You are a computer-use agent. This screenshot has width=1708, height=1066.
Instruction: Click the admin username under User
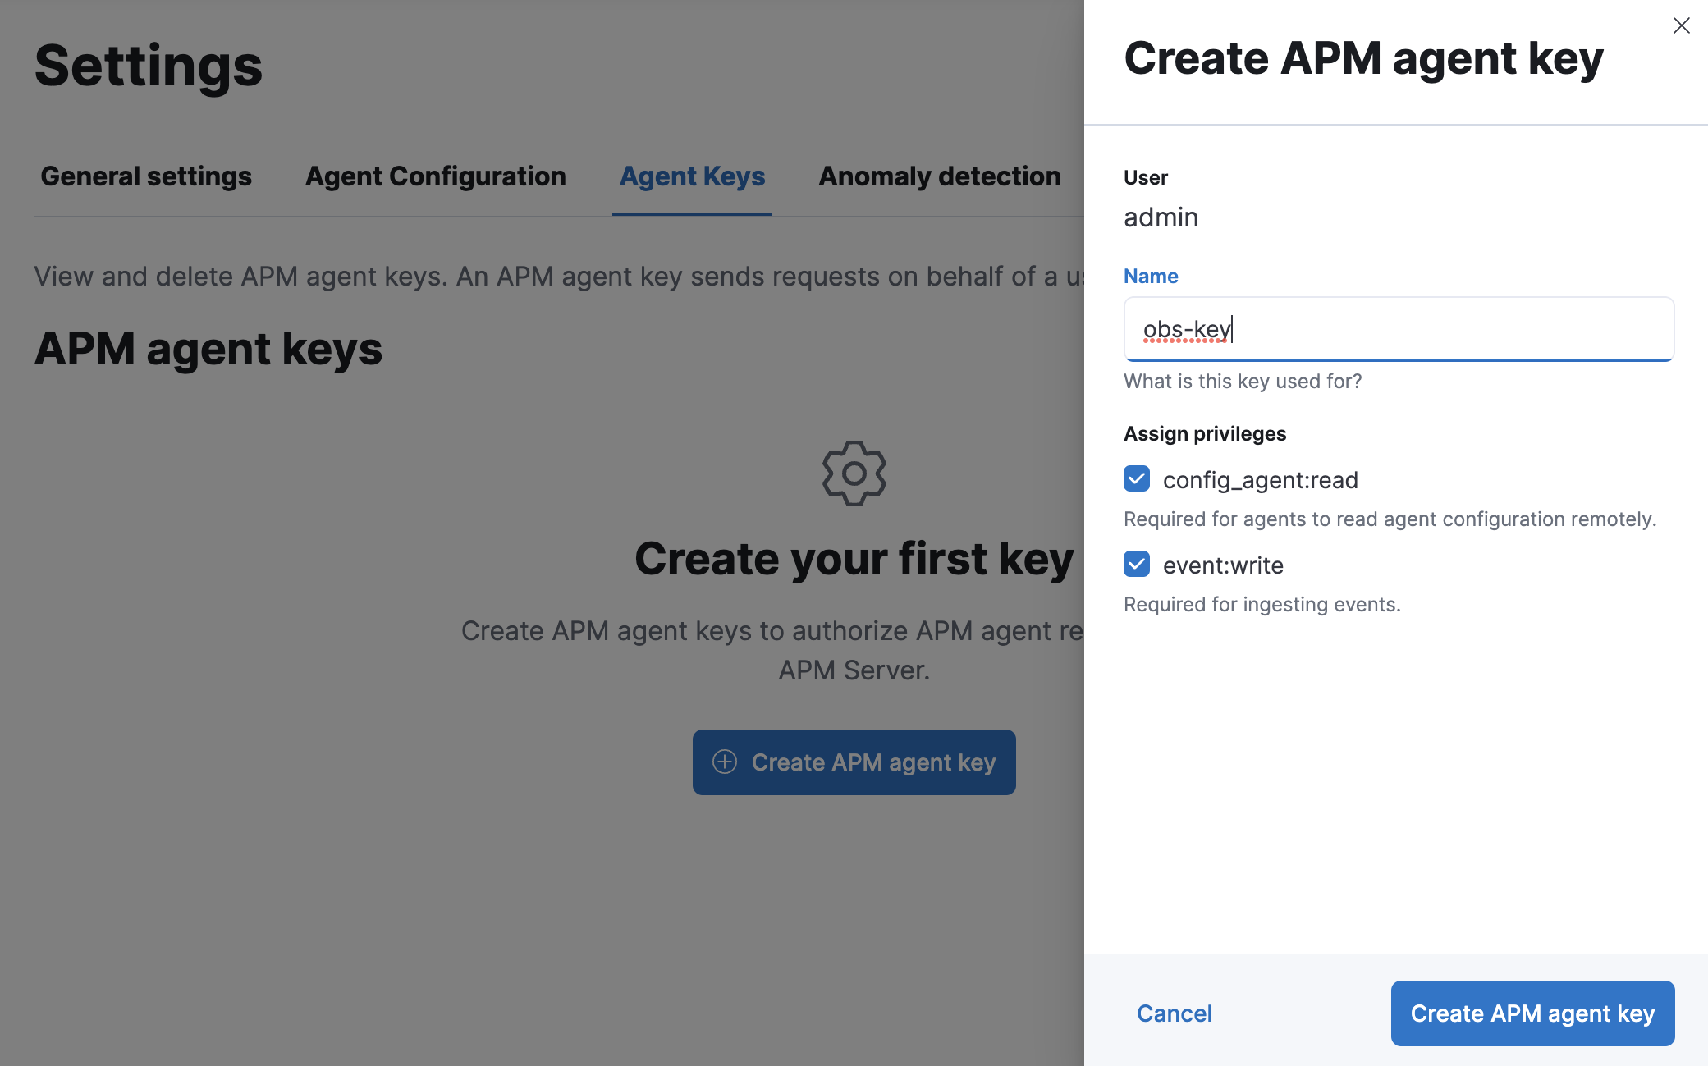point(1161,217)
